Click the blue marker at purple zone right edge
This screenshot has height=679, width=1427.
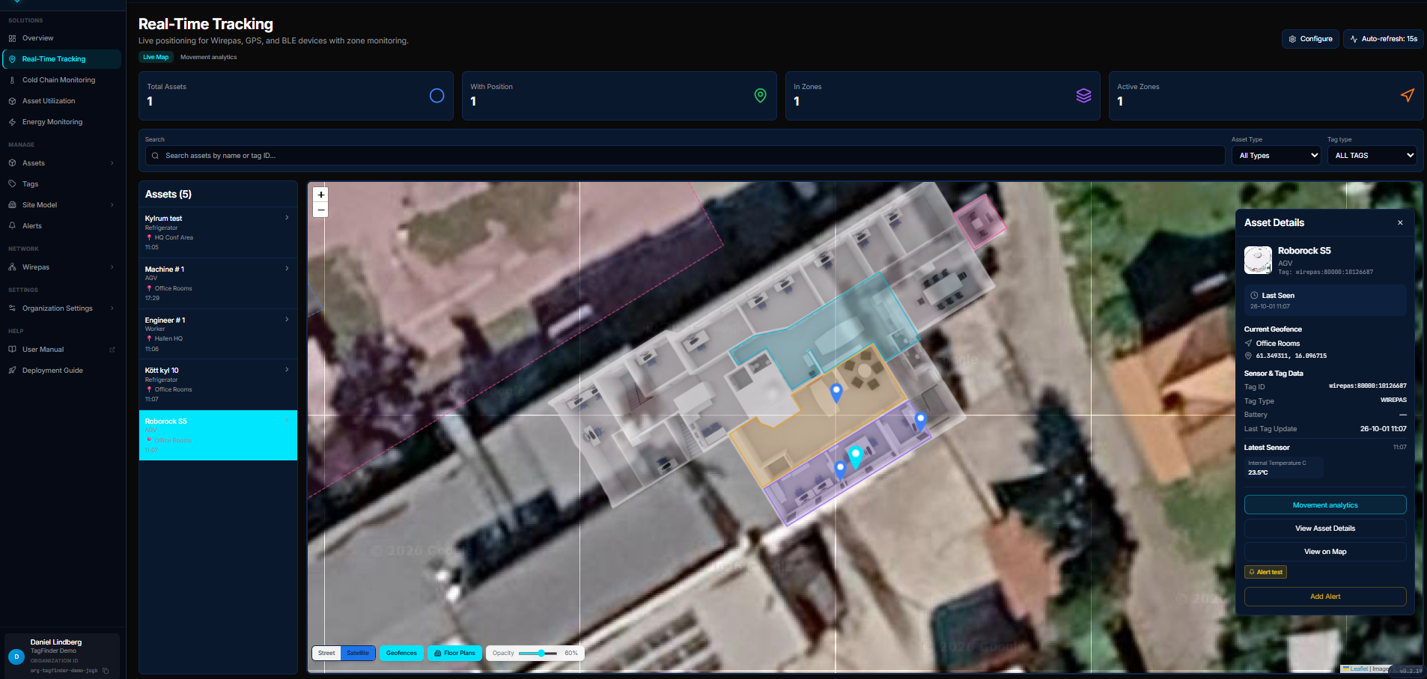tap(920, 421)
